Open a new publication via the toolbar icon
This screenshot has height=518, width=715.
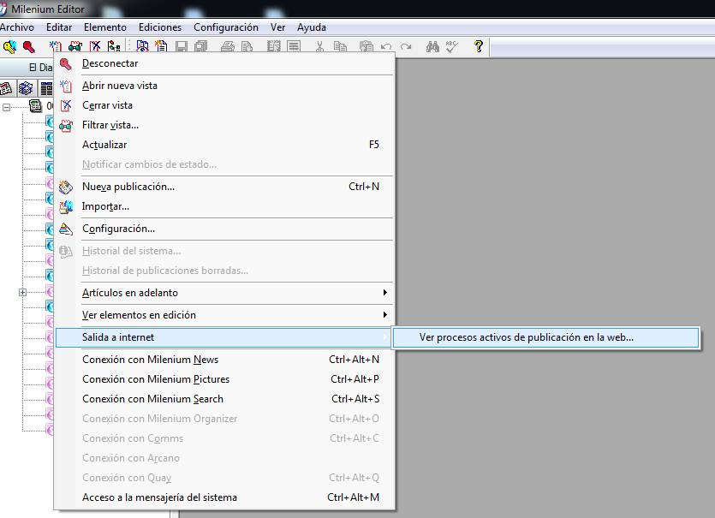pos(161,47)
